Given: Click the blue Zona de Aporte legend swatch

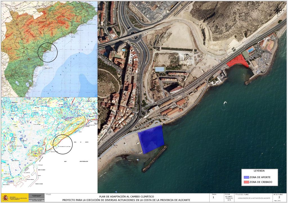Looking at the screenshot, I should click(x=246, y=177).
